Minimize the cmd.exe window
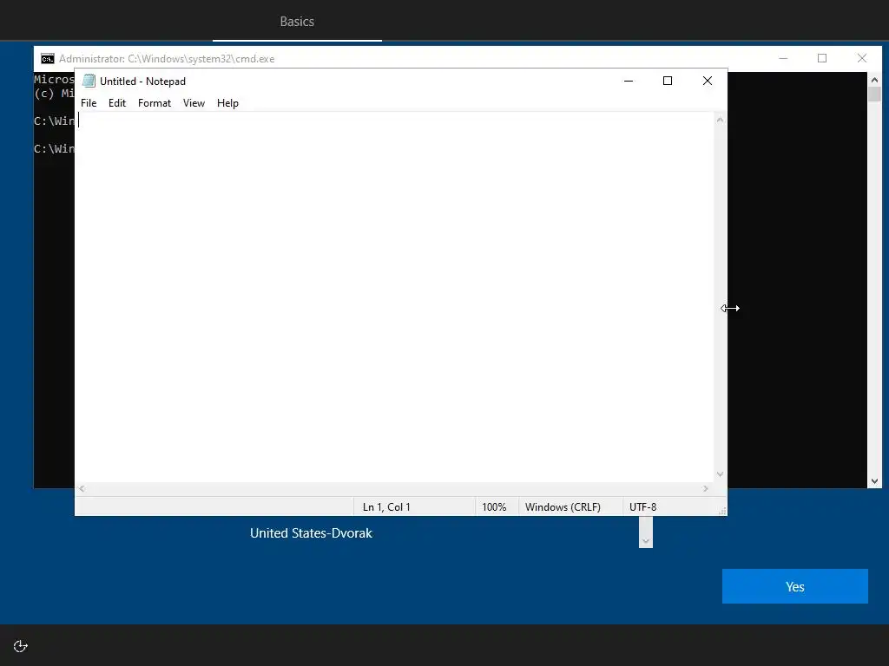This screenshot has width=889, height=666. pos(784,58)
